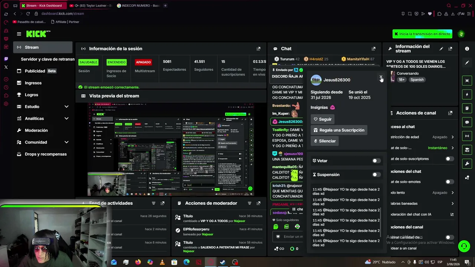
Task: Click the Seguir button on user card
Action: point(322,119)
